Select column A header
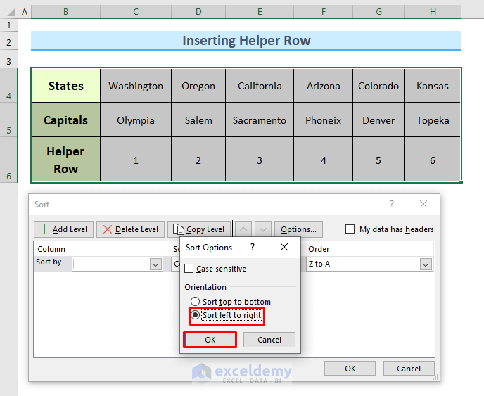The height and width of the screenshot is (396, 484). (x=25, y=12)
